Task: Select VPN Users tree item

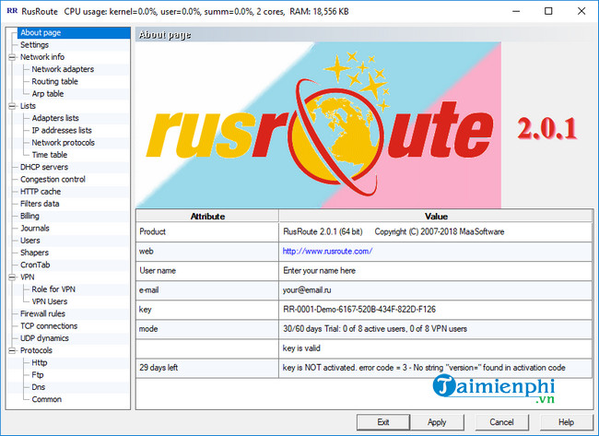Action: 50,301
